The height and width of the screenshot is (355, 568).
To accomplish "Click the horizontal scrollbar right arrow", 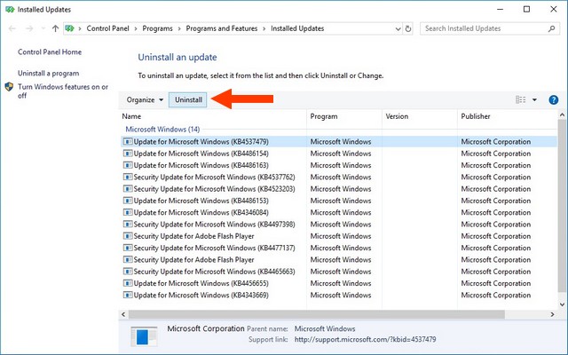I will click(x=553, y=314).
